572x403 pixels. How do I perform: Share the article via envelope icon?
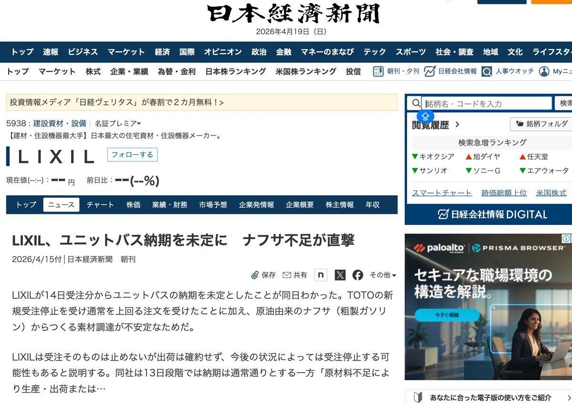pyautogui.click(x=287, y=275)
